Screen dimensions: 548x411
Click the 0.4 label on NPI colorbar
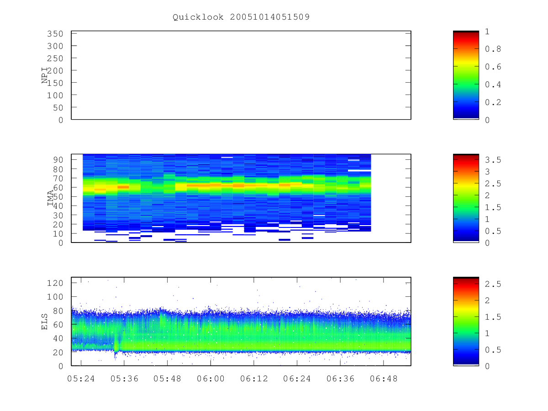point(494,84)
